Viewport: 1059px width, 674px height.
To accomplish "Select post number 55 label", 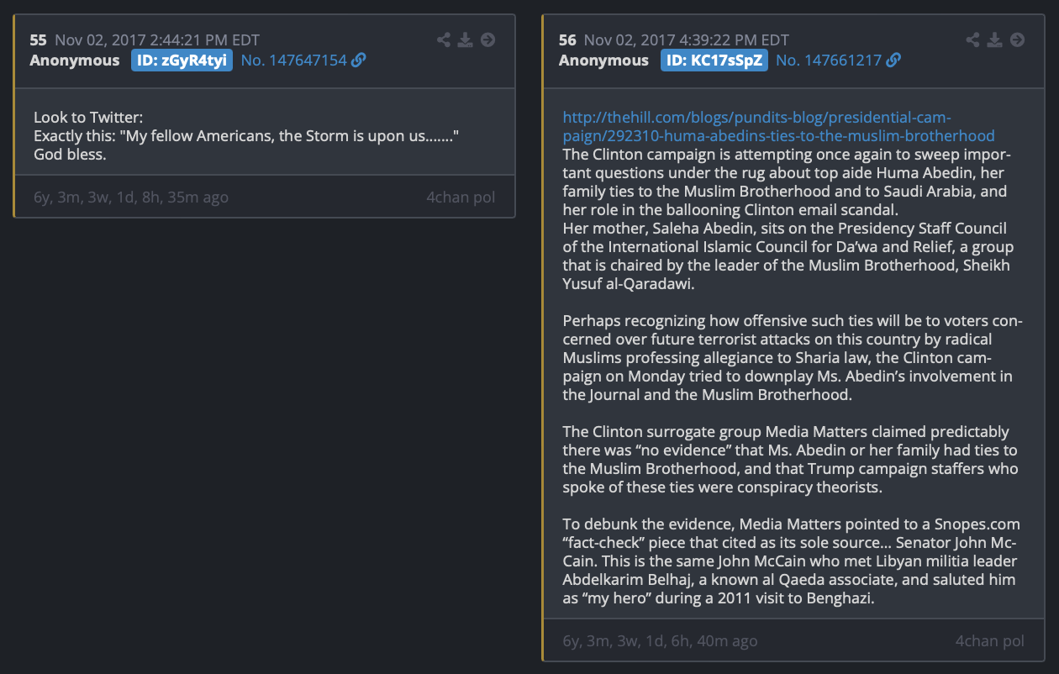I will (x=39, y=39).
